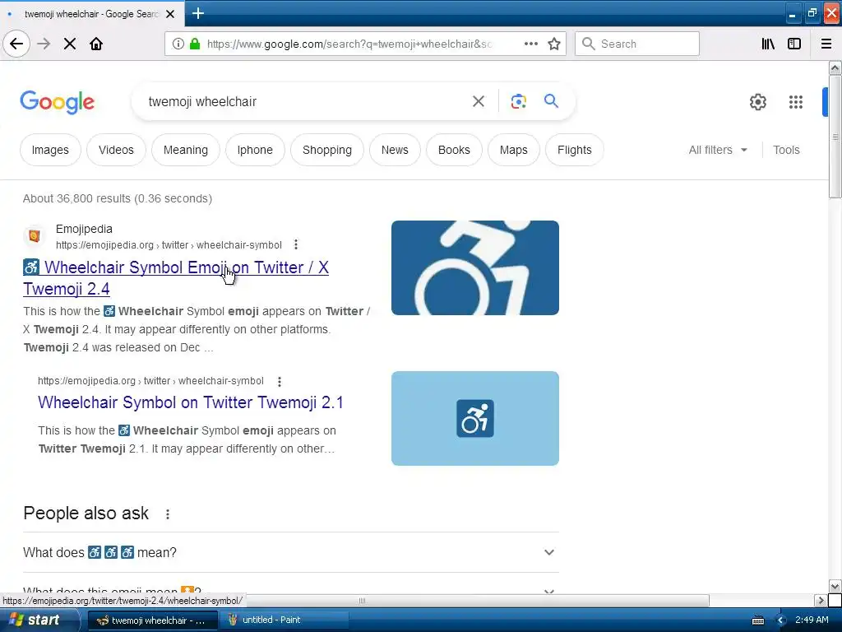The height and width of the screenshot is (632, 842).
Task: Go back with the browser back arrow
Action: tap(16, 44)
